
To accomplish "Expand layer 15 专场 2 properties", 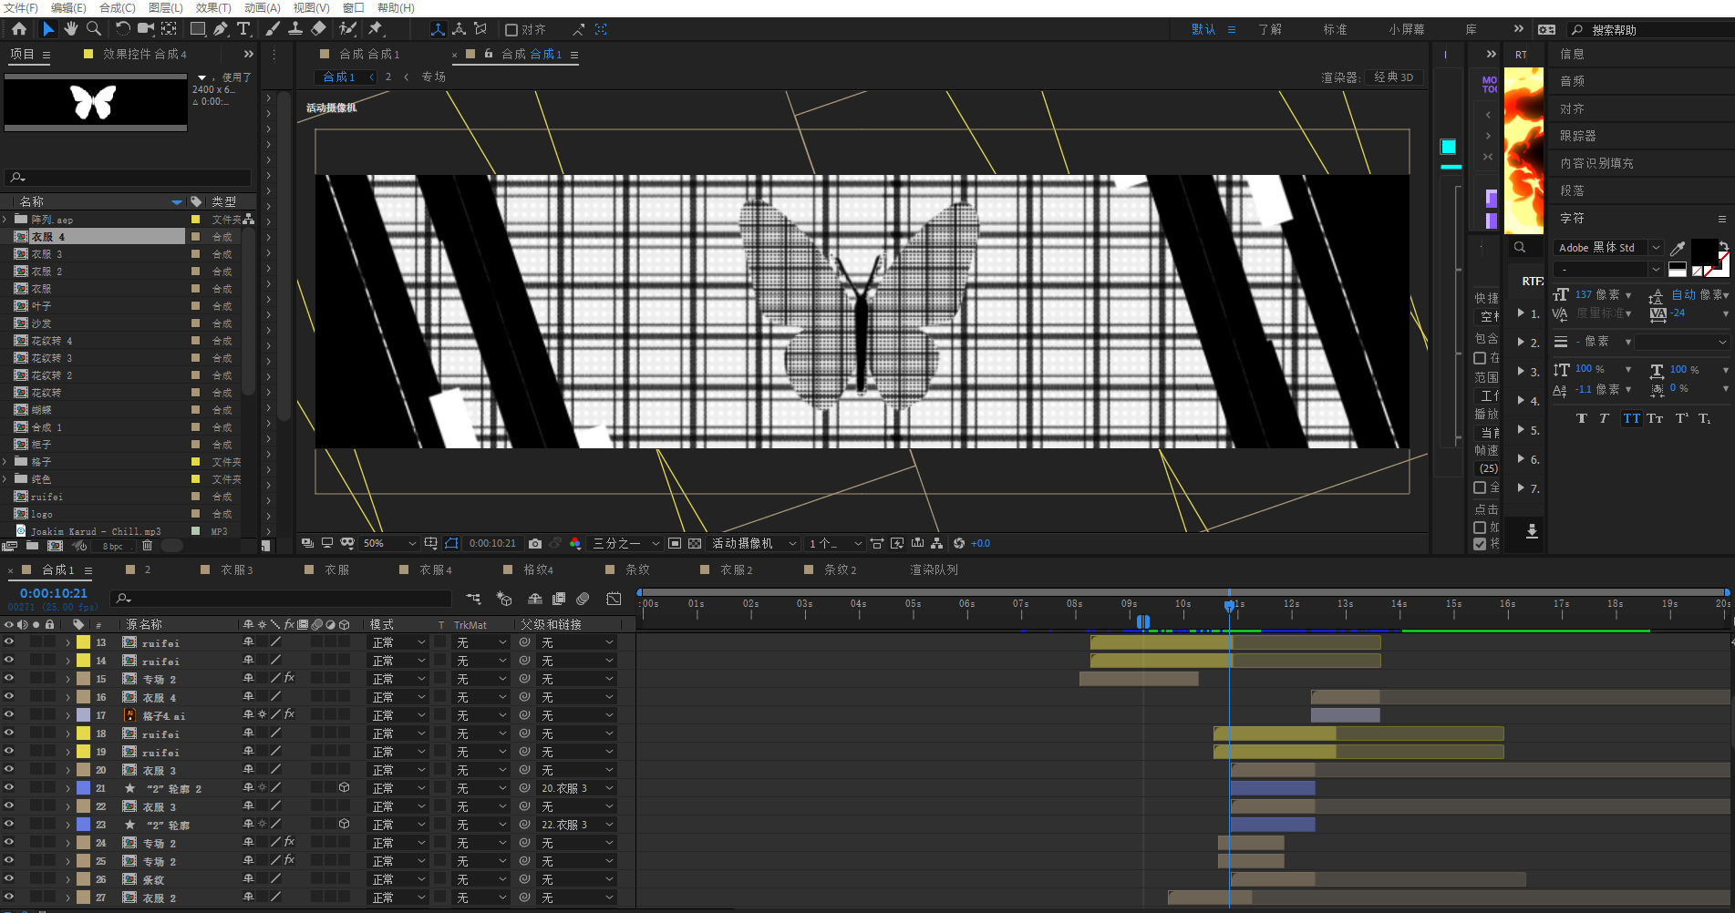I will coord(67,679).
